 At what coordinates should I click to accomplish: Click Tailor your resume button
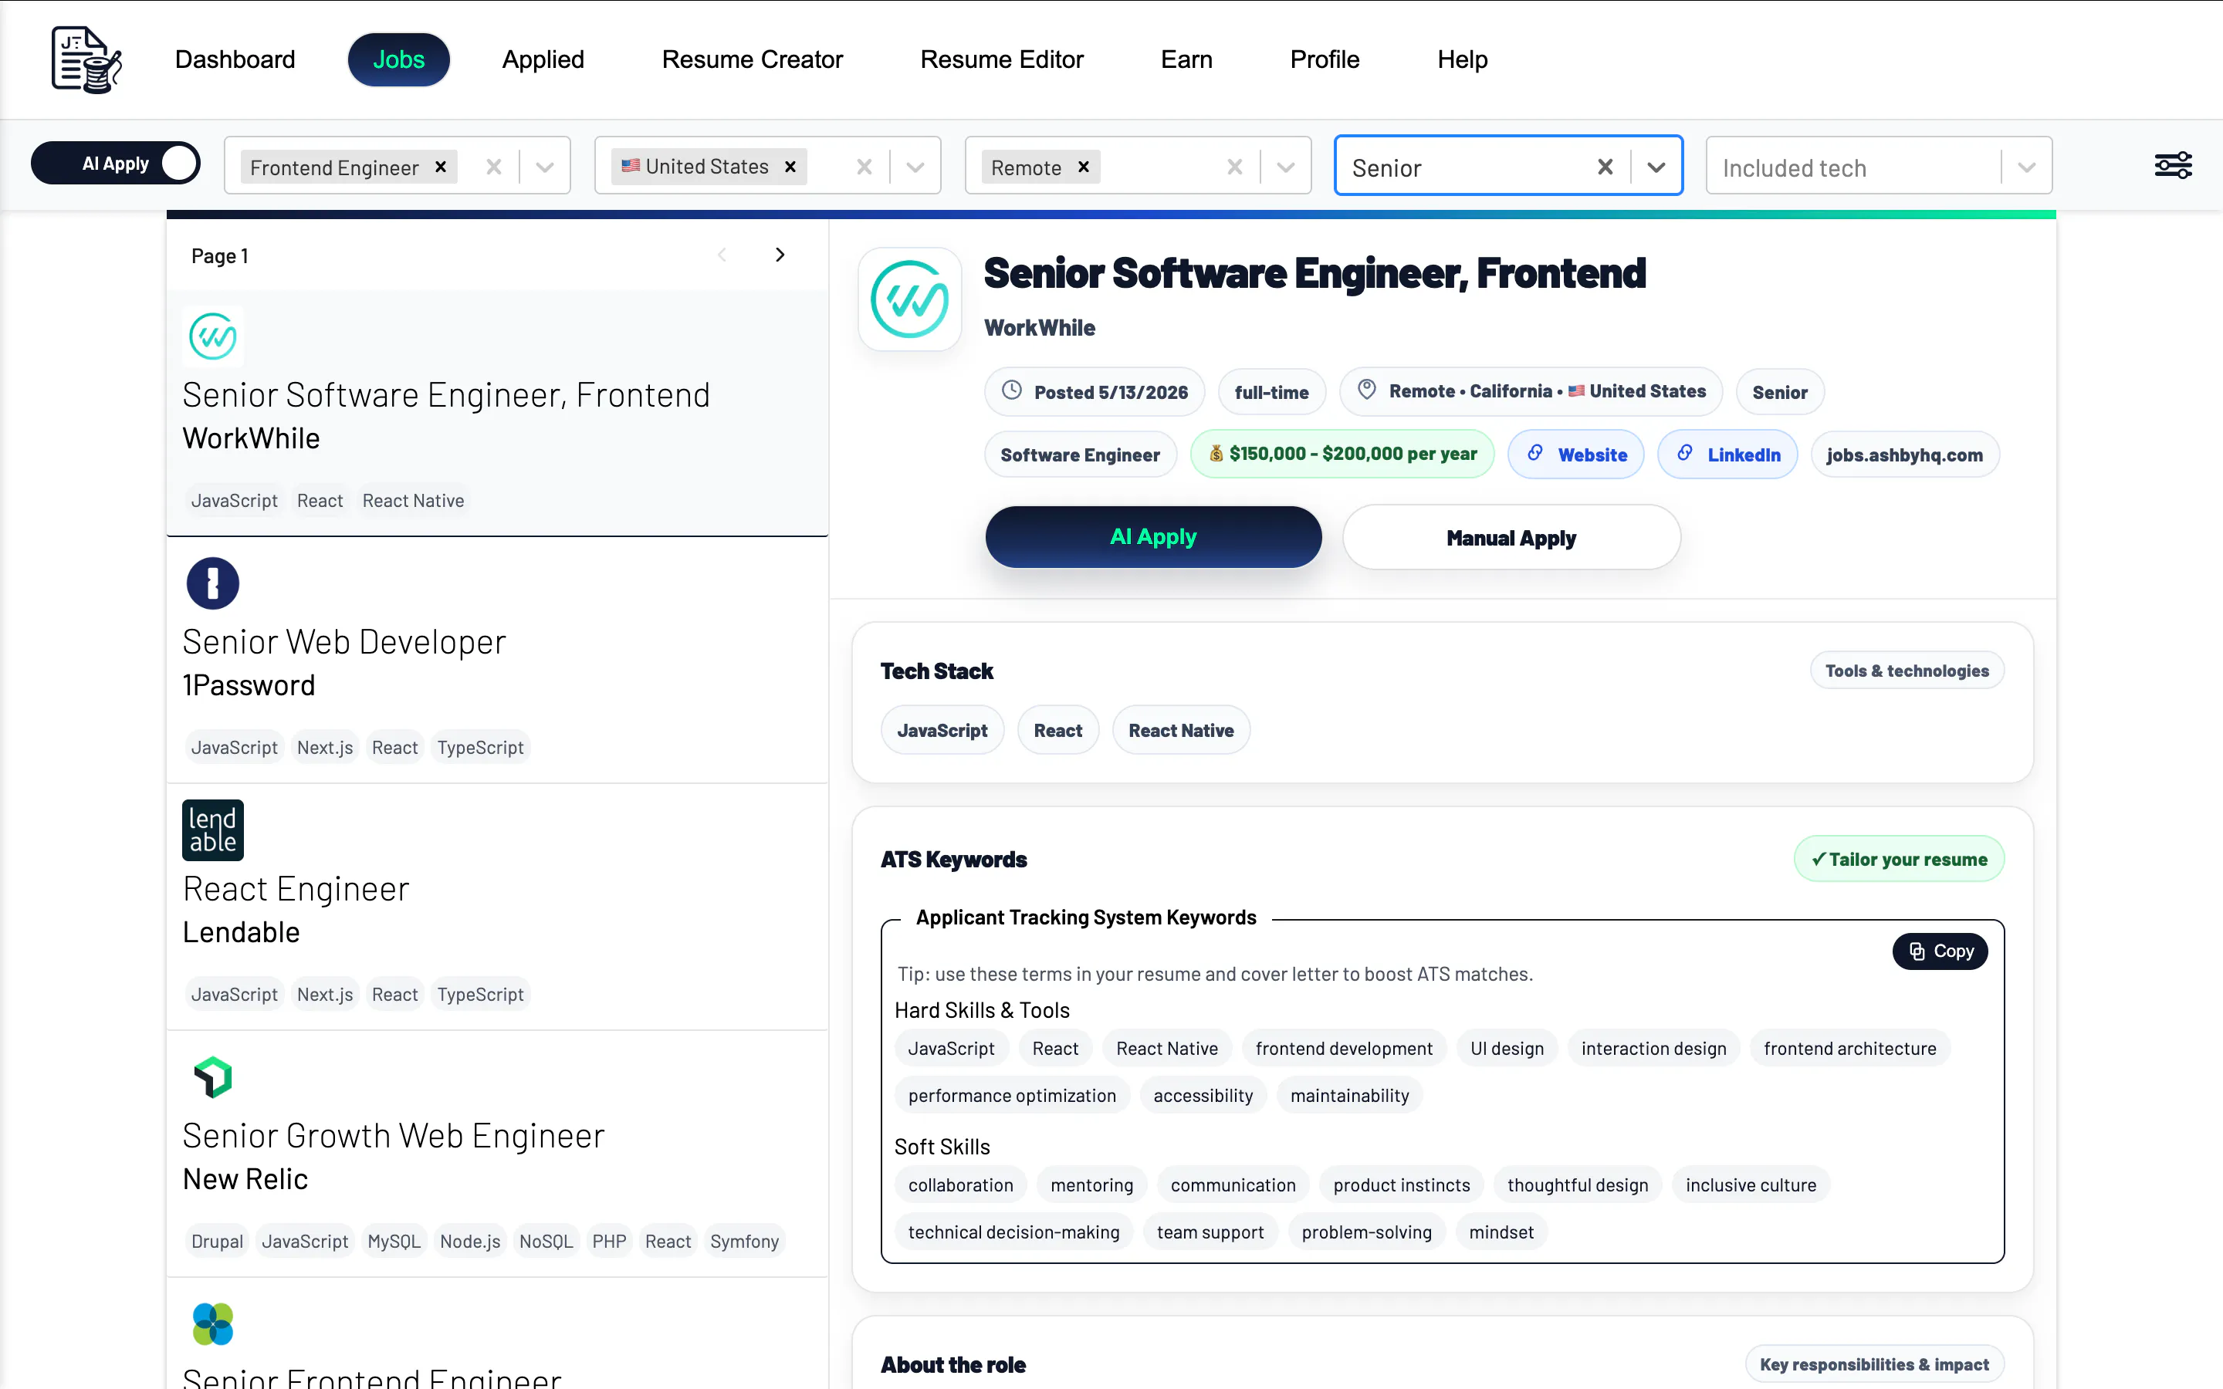1899,859
